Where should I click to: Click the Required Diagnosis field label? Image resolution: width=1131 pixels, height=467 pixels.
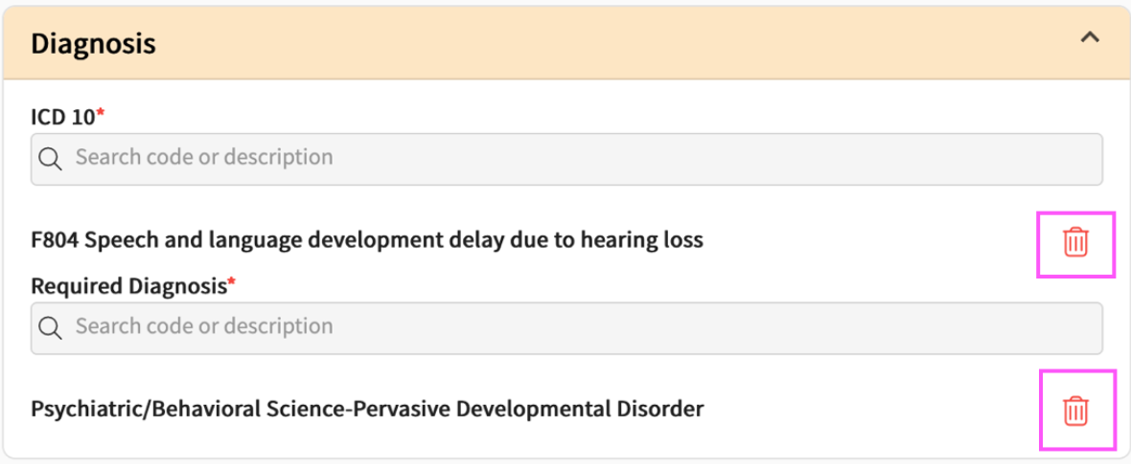coord(129,287)
